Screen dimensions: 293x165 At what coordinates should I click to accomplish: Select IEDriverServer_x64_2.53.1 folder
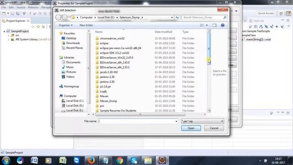[115, 67]
